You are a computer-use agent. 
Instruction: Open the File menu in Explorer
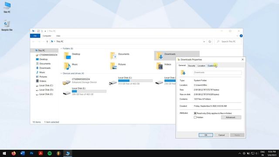point(35,36)
